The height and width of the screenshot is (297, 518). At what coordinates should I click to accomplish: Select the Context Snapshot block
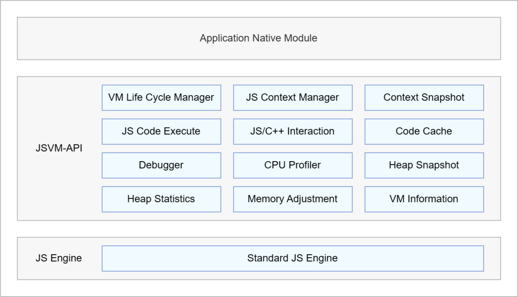(424, 97)
